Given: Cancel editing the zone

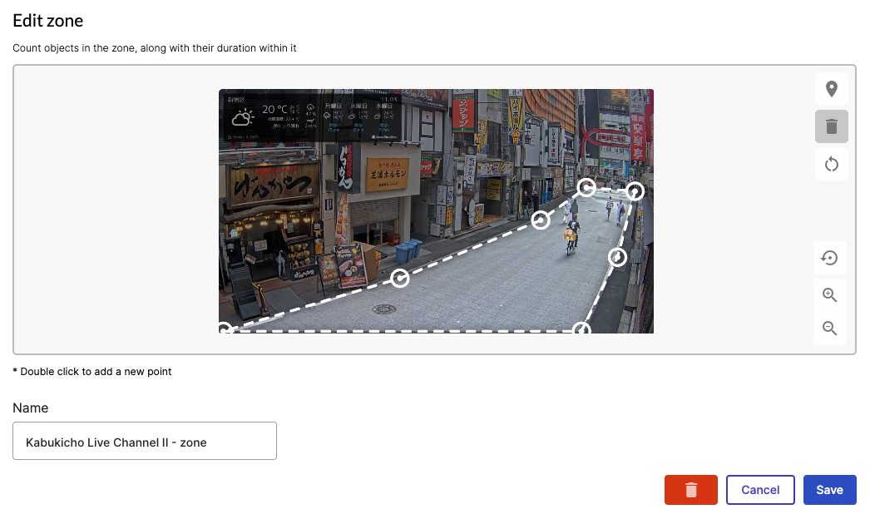Looking at the screenshot, I should [x=759, y=490].
